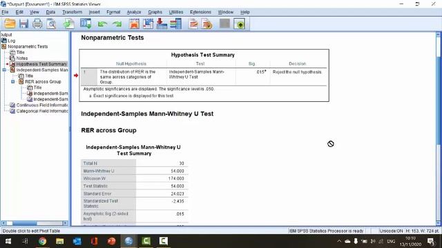The width and height of the screenshot is (442, 248).
Task: Click the Print toolbar icon
Action: click(x=37, y=23)
